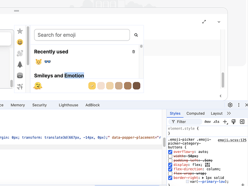Viewport: 248px width, 186px height.
Task: Open DevTools settings gear
Action: coord(230,105)
